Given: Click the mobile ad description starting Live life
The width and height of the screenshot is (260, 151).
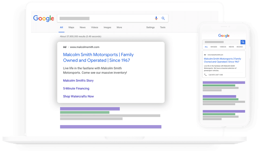Looking at the screenshot, I should point(220,68).
